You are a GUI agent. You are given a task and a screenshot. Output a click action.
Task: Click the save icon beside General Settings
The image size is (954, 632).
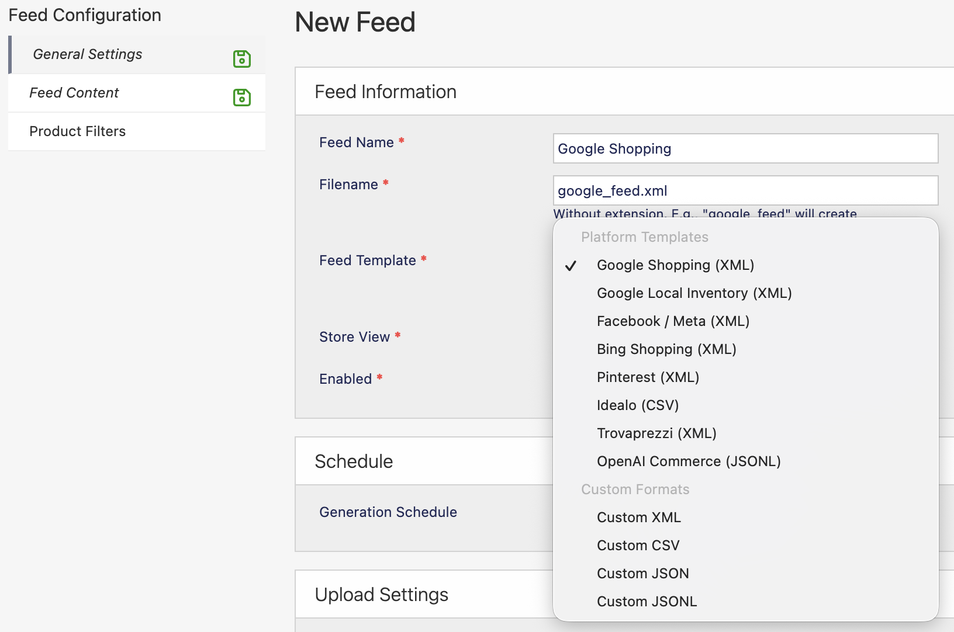pyautogui.click(x=242, y=58)
